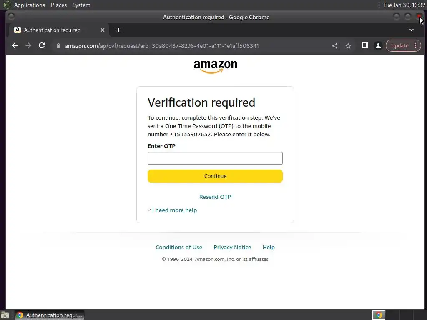The width and height of the screenshot is (427, 320).
Task: Open a new browser tab
Action: pos(118,30)
